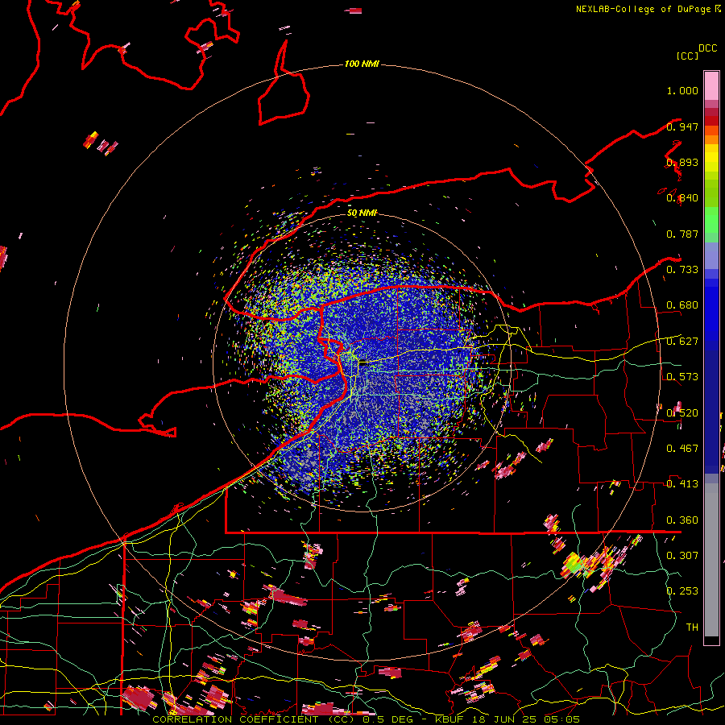Pick the red color bar segment near 0.947

pyautogui.click(x=711, y=120)
